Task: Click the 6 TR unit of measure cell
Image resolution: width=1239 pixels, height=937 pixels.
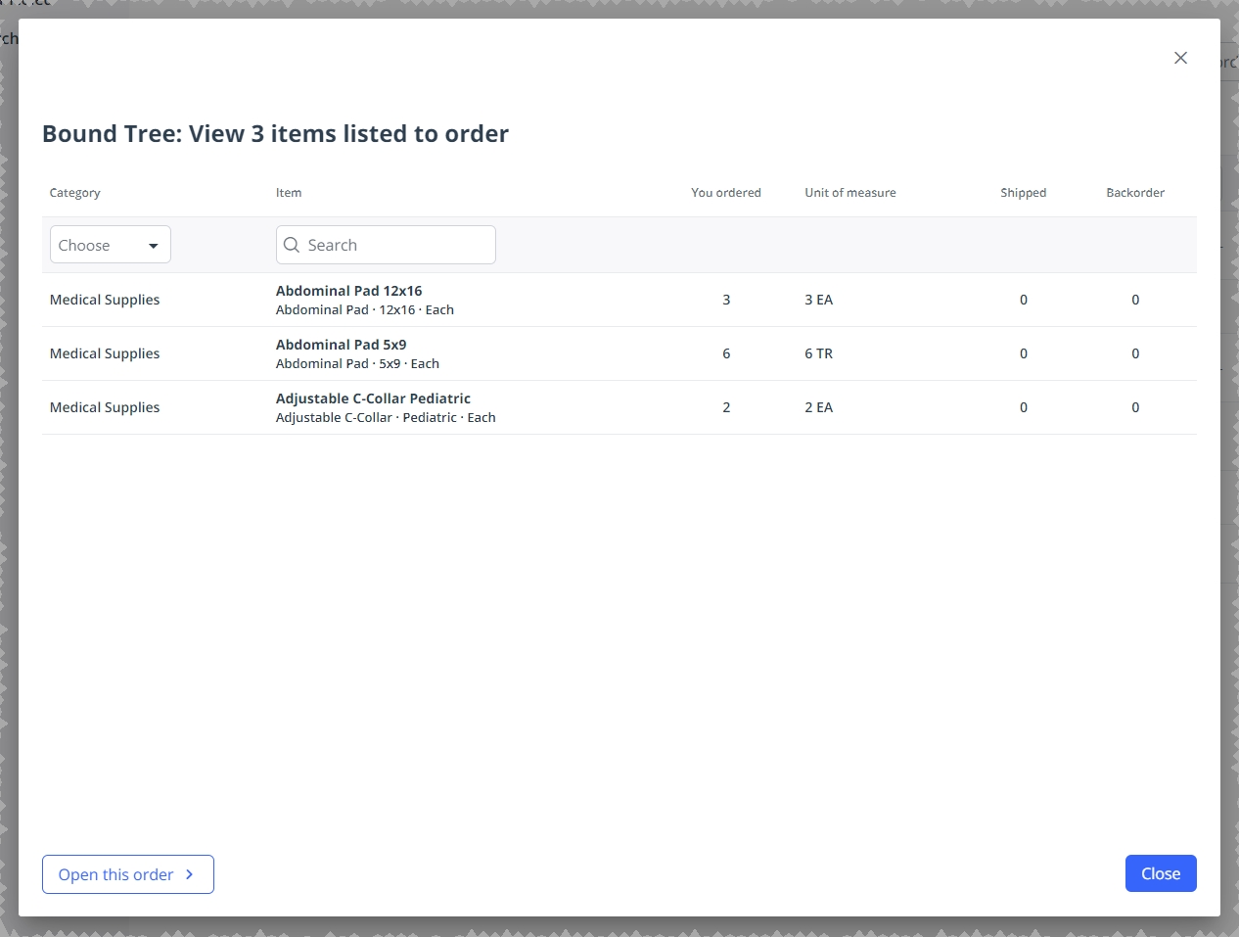Action: click(x=819, y=353)
